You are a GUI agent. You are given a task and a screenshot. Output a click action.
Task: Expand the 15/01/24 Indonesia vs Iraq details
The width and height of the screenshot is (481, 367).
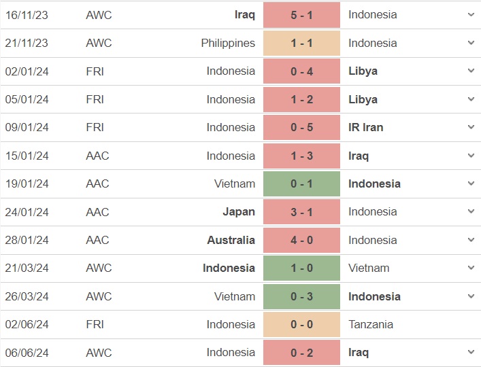(471, 156)
